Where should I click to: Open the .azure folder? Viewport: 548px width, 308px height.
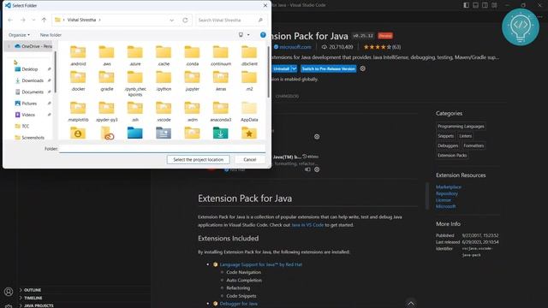(135, 56)
